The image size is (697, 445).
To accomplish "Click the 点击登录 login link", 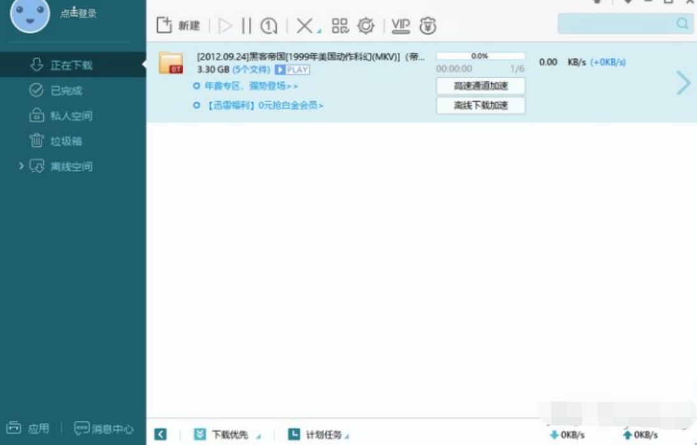I will 78,13.
